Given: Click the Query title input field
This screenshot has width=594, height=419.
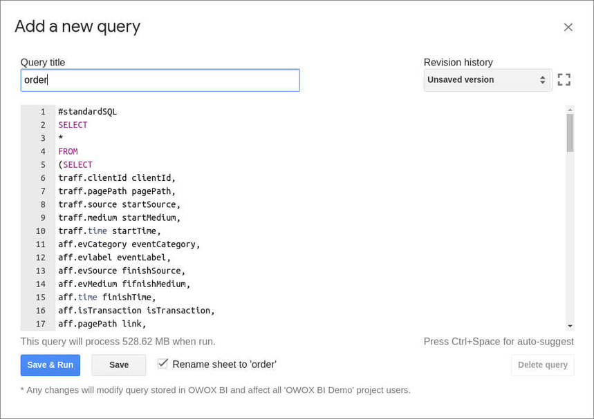Looking at the screenshot, I should (160, 80).
